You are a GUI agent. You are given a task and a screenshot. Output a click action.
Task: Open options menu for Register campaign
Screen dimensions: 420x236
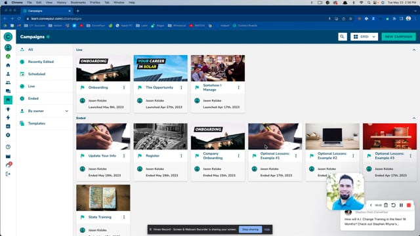click(x=181, y=156)
